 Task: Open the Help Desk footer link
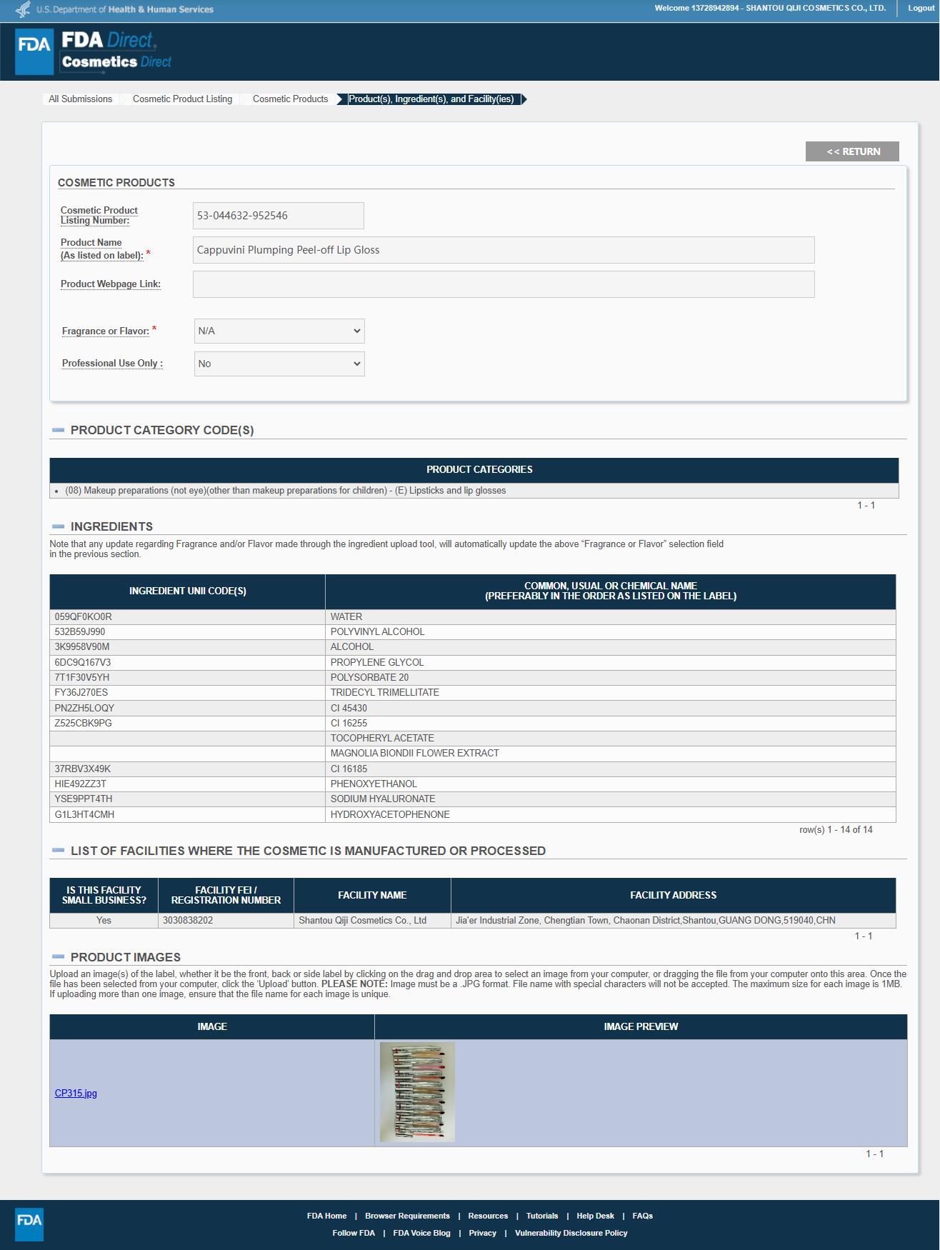click(595, 1216)
